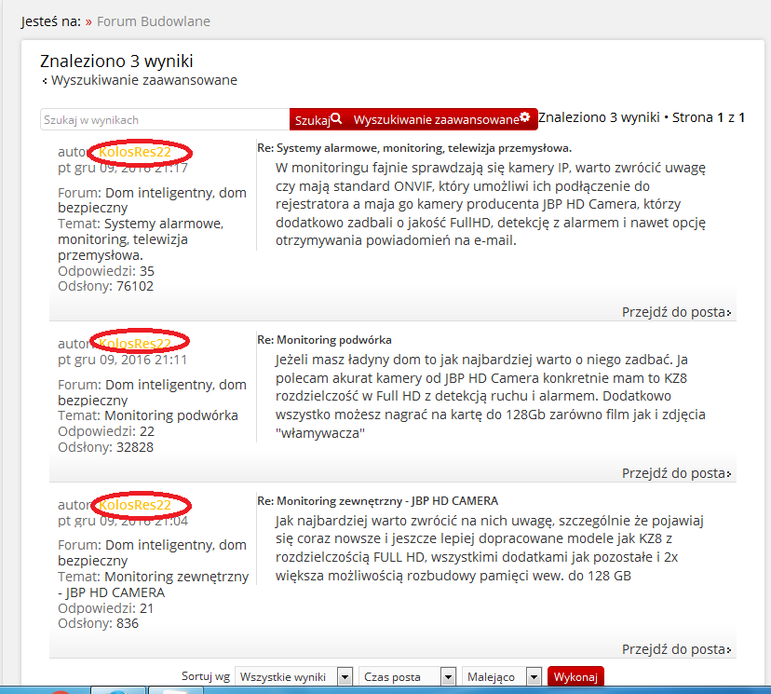Click the Szukaj magnifier search button
Image resolution: width=771 pixels, height=694 pixels.
318,119
